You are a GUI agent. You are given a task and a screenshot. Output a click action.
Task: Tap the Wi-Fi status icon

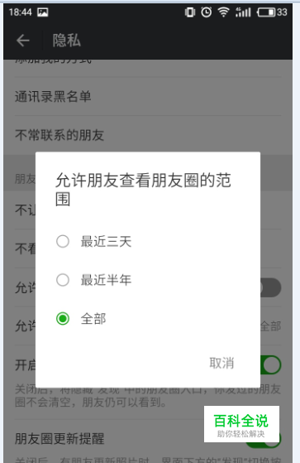pos(223,12)
